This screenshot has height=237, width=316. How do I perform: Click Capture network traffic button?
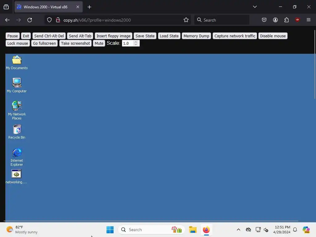pos(235,36)
